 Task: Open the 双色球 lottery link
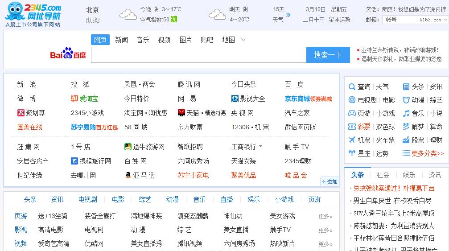click(x=385, y=127)
